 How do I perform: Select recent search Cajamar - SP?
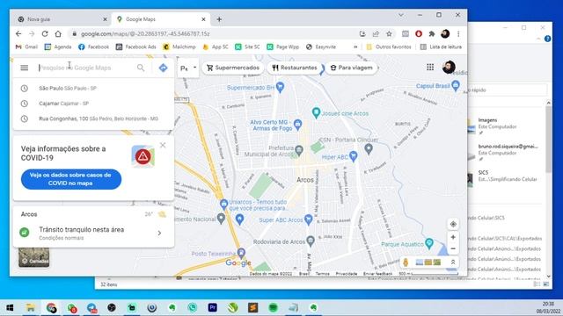pos(93,104)
